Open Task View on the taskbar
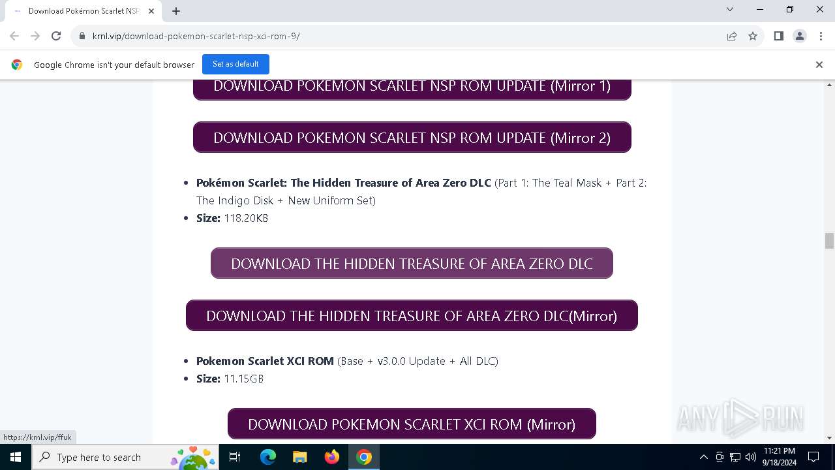835x470 pixels. [x=235, y=457]
